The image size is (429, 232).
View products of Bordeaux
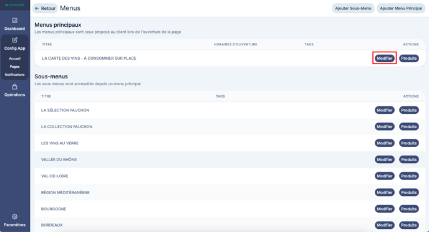click(409, 225)
